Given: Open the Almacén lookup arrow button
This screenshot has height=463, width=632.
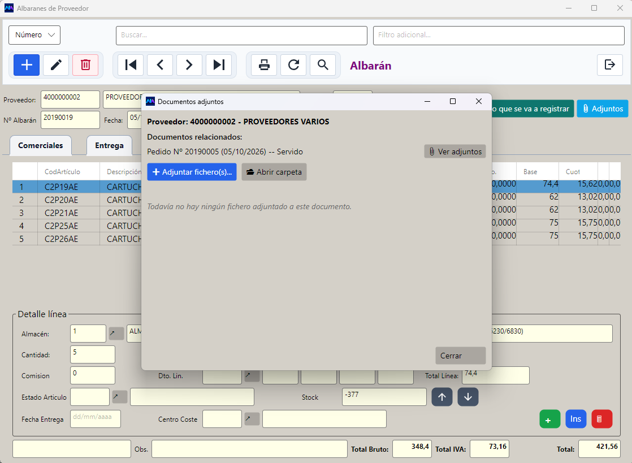Looking at the screenshot, I should click(x=116, y=333).
